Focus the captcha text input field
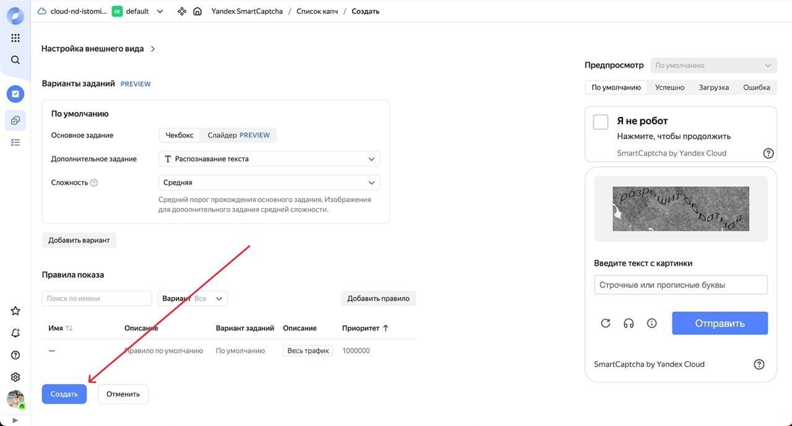The height and width of the screenshot is (426, 792). (681, 285)
